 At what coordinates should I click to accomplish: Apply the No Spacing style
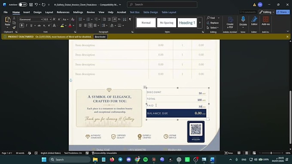[x=167, y=23]
